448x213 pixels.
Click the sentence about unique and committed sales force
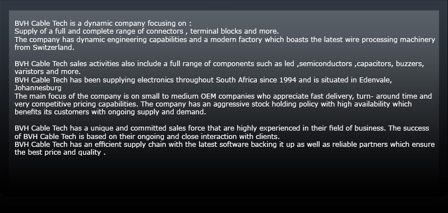221,128
